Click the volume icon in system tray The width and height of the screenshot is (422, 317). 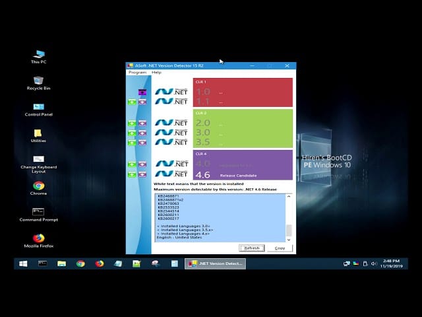[374, 264]
